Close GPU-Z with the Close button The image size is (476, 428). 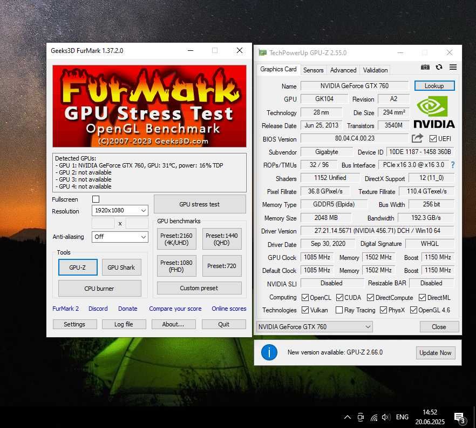pos(439,327)
